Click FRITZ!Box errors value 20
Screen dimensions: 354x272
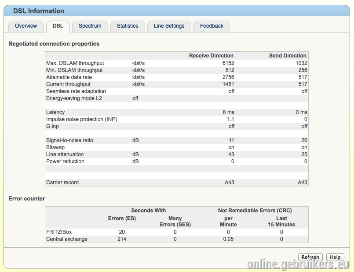coord(122,232)
